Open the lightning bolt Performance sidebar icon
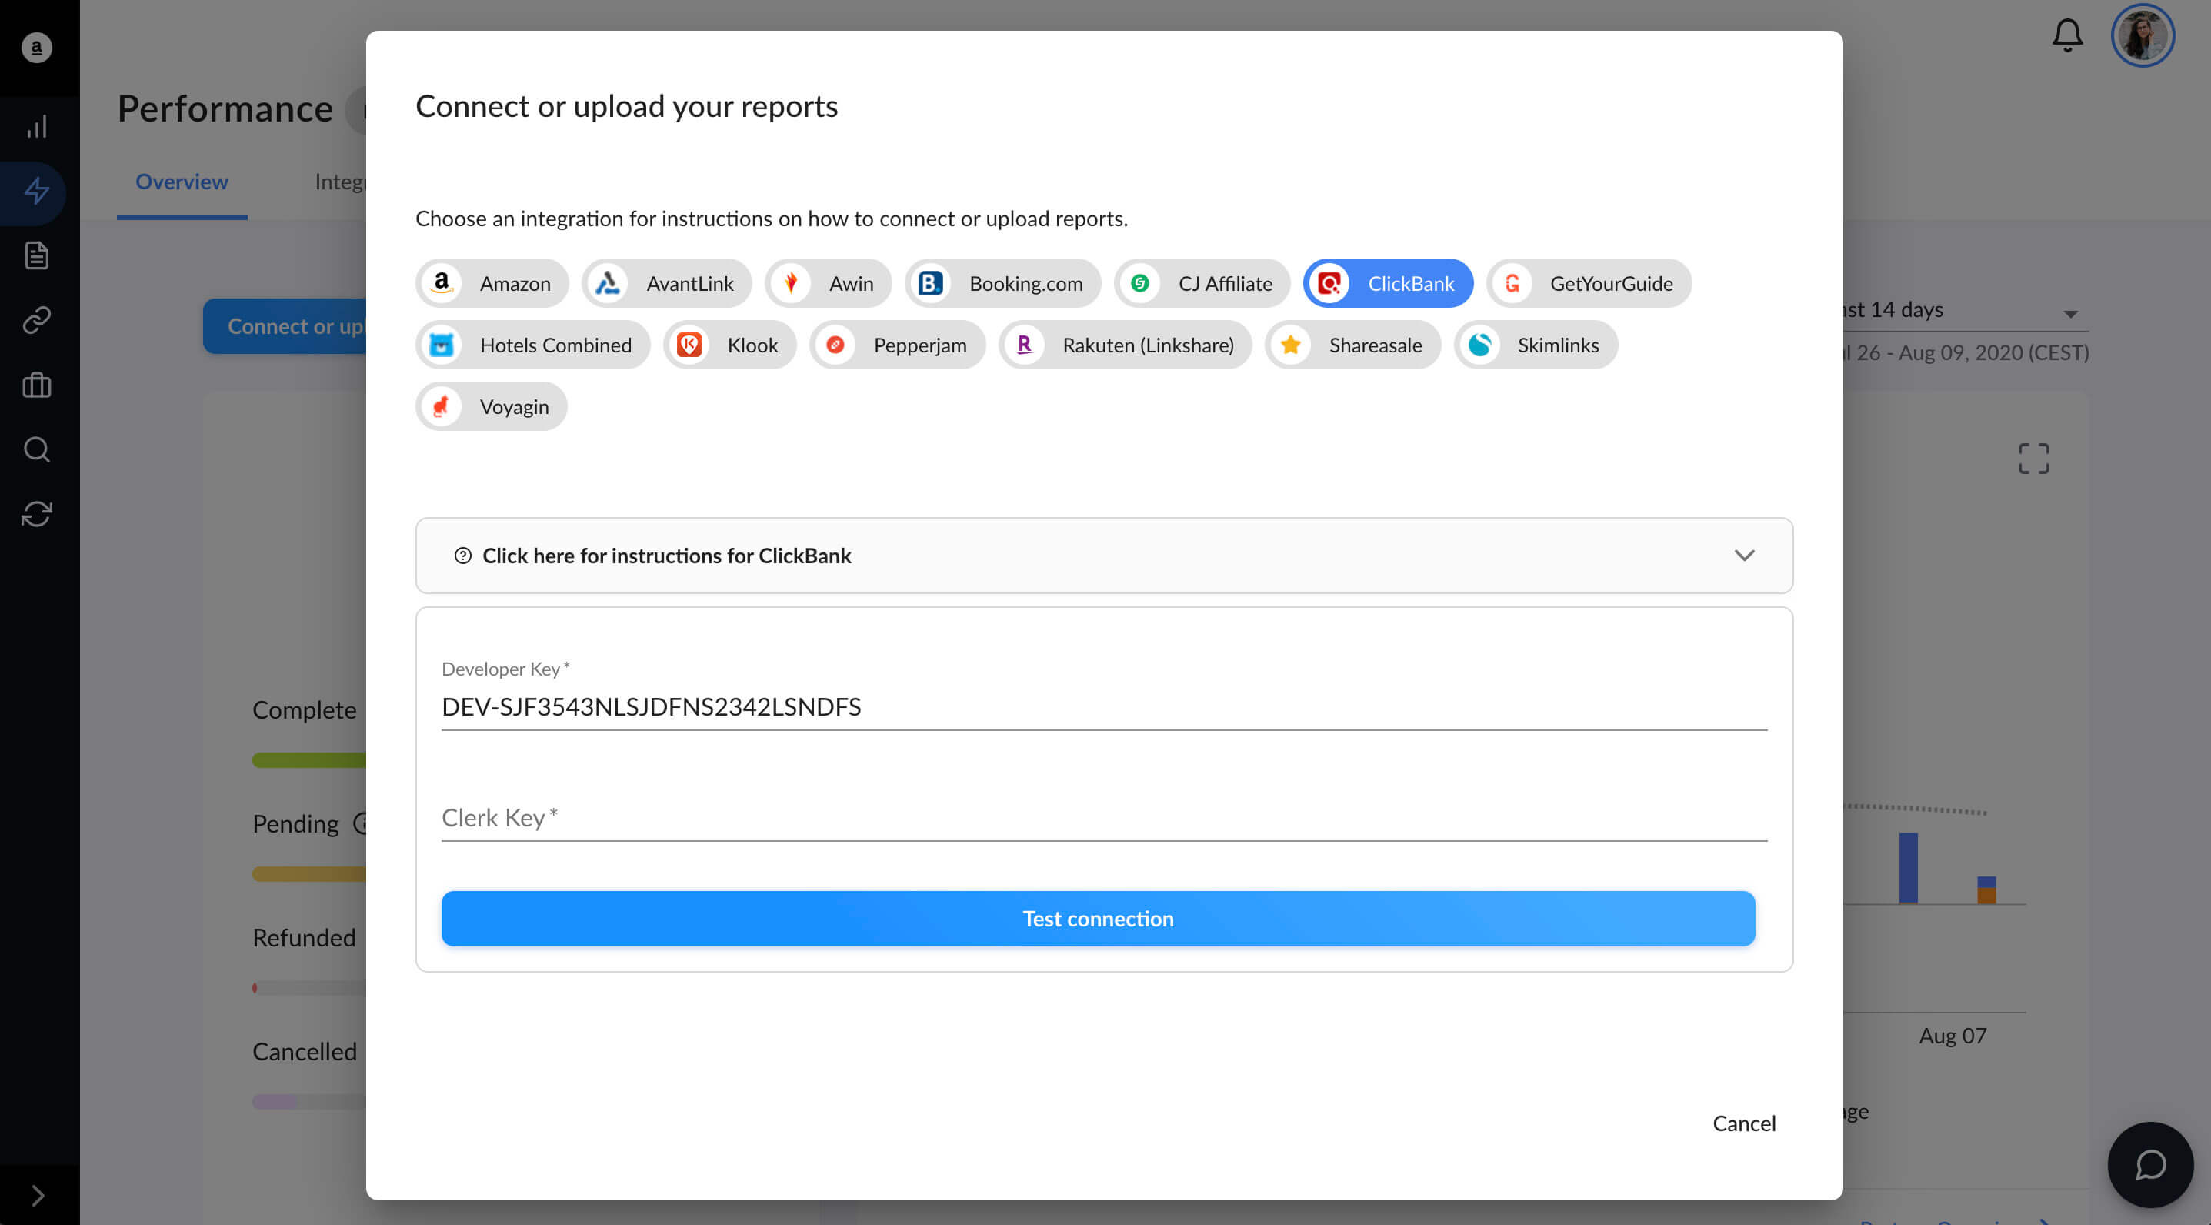 tap(36, 191)
